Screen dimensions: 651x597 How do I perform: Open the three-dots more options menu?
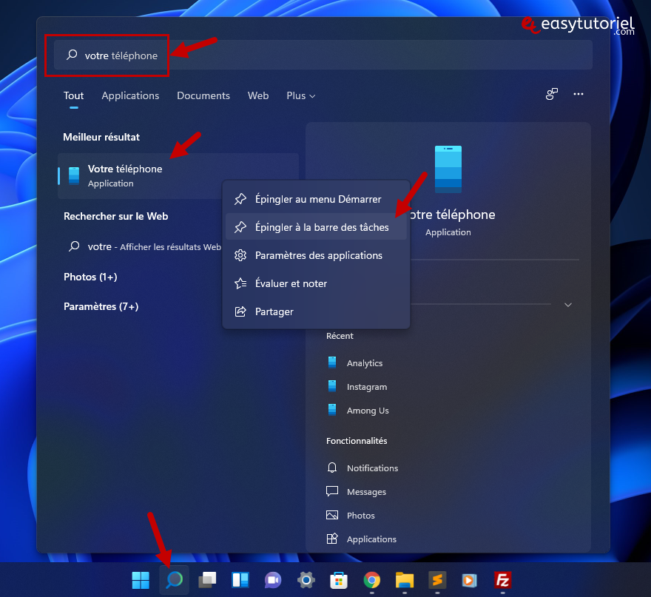click(579, 94)
